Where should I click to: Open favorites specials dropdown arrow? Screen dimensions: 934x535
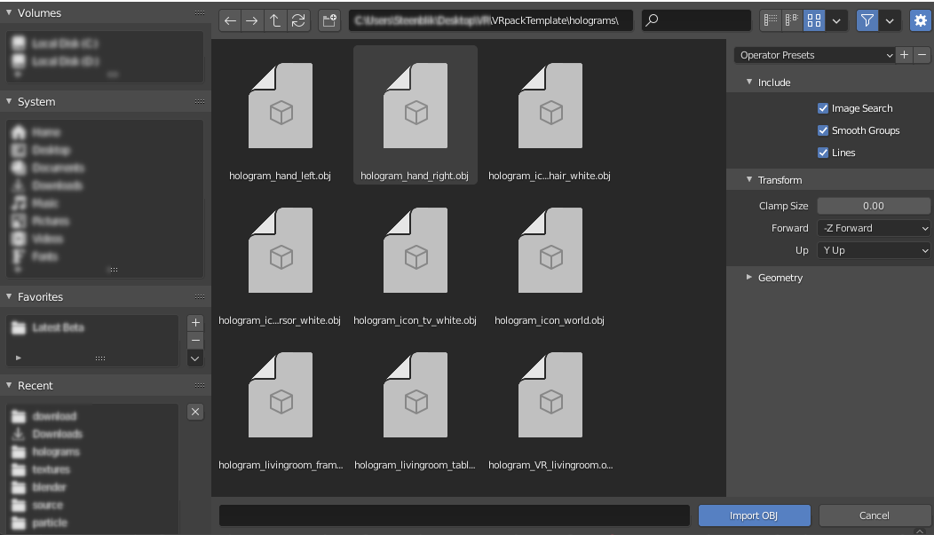(x=195, y=358)
